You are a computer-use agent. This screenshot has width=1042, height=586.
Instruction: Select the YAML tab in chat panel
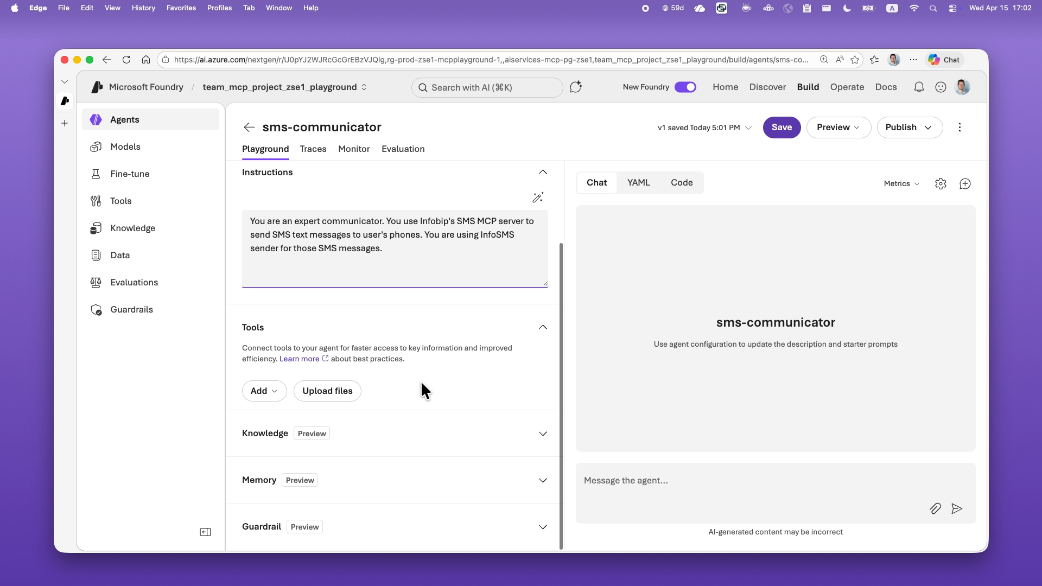coord(638,183)
